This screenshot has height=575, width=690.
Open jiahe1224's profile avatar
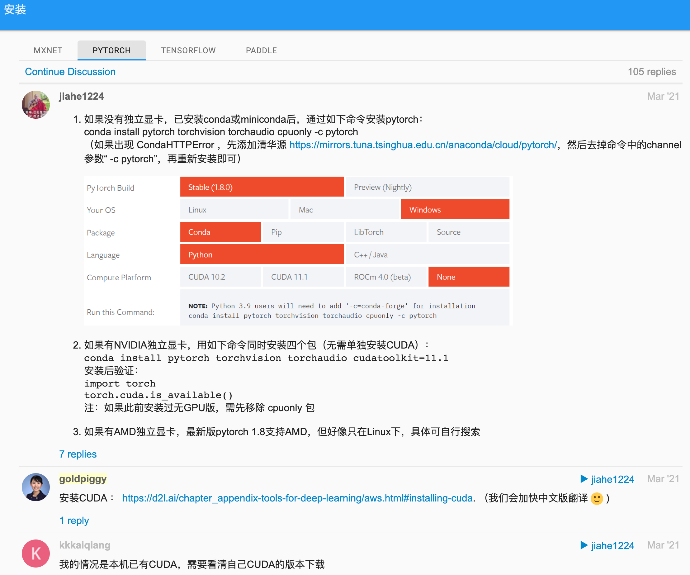36,105
